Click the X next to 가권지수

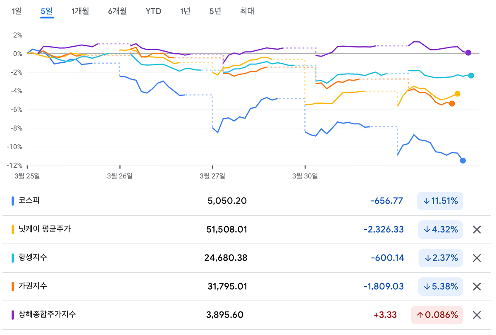pos(477,287)
